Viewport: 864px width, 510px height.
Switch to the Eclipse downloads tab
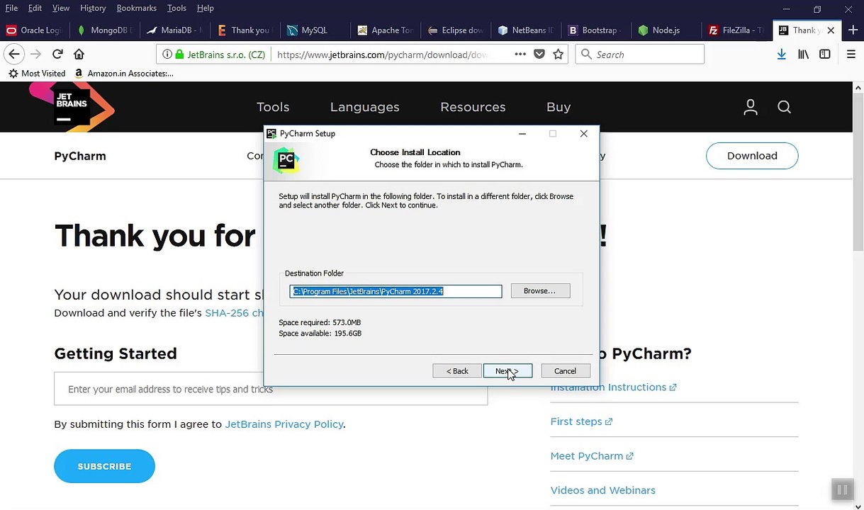[x=455, y=30]
